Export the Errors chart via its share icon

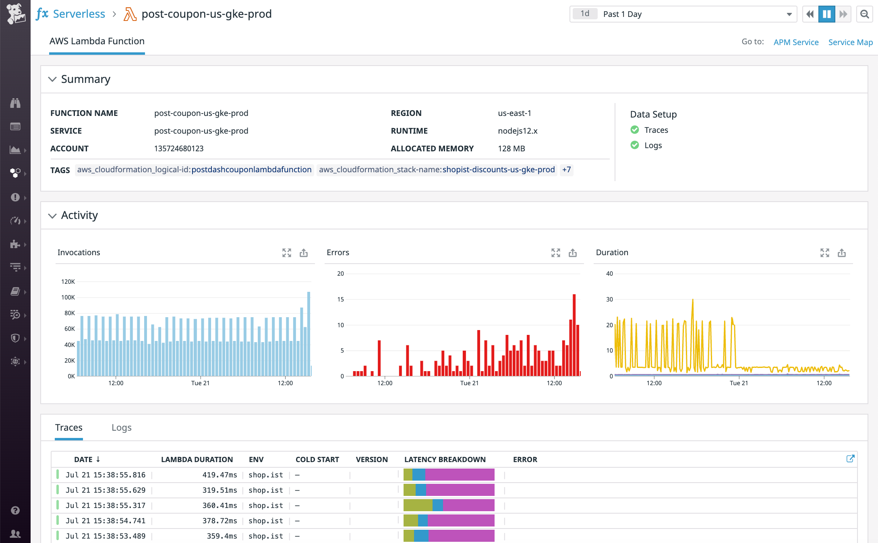coord(572,253)
